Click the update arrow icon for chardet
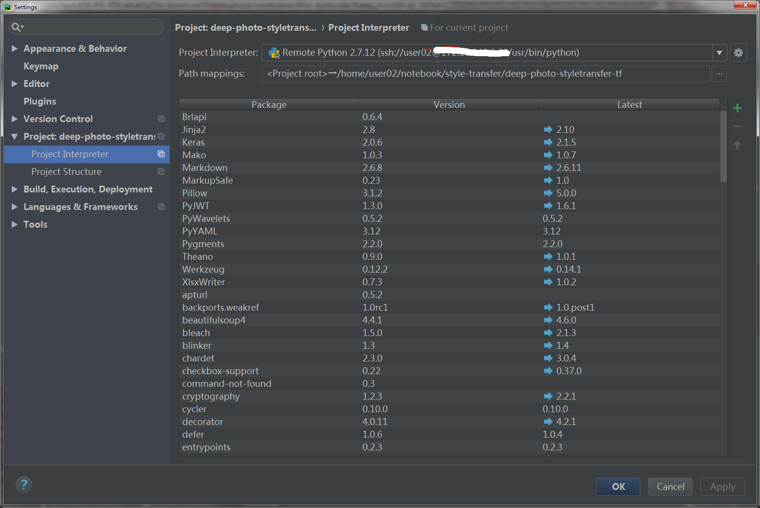Screen dimensions: 760x508 pyautogui.click(x=548, y=358)
